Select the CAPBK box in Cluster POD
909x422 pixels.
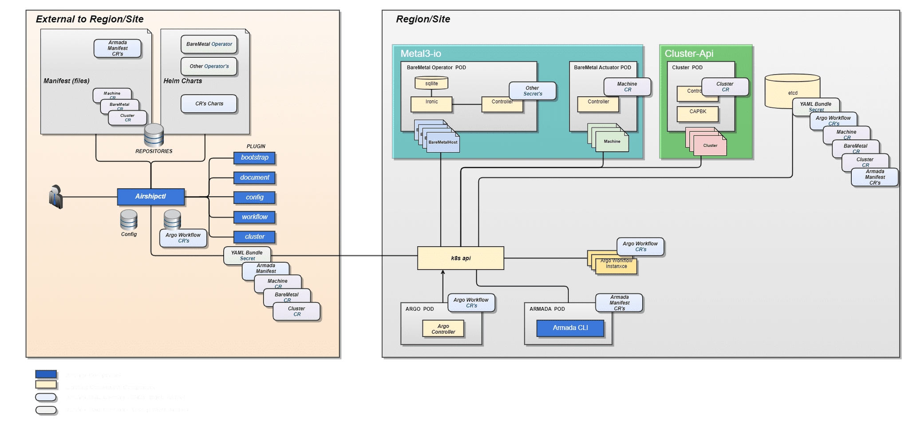point(697,114)
